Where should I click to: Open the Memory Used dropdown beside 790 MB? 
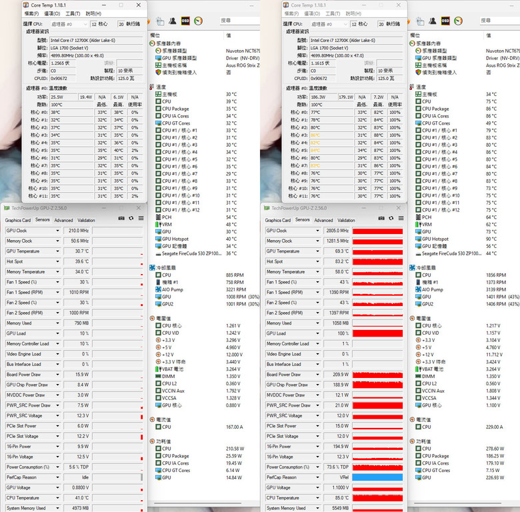click(x=58, y=323)
